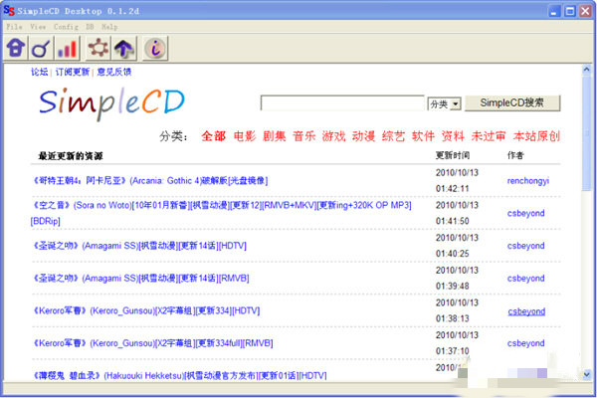
Task: Click the 论坛 forum link
Action: pyautogui.click(x=39, y=72)
